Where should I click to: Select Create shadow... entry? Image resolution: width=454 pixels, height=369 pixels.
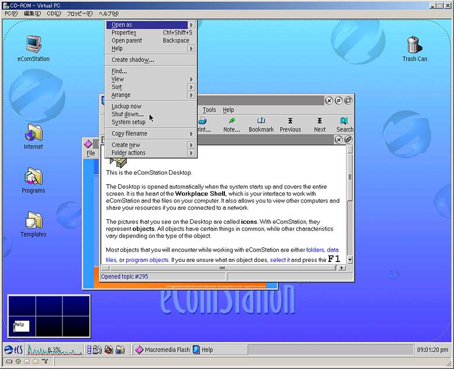click(x=151, y=60)
